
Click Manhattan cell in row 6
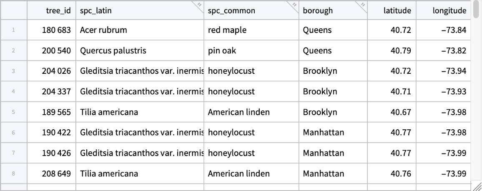click(333, 133)
